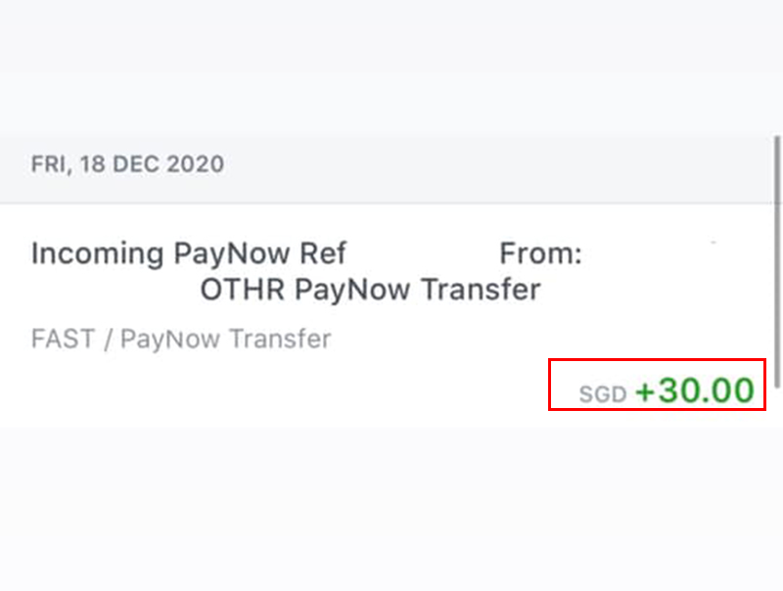The image size is (783, 591).
Task: Click the FAST / PayNow Transfer subtitle
Action: tap(181, 340)
